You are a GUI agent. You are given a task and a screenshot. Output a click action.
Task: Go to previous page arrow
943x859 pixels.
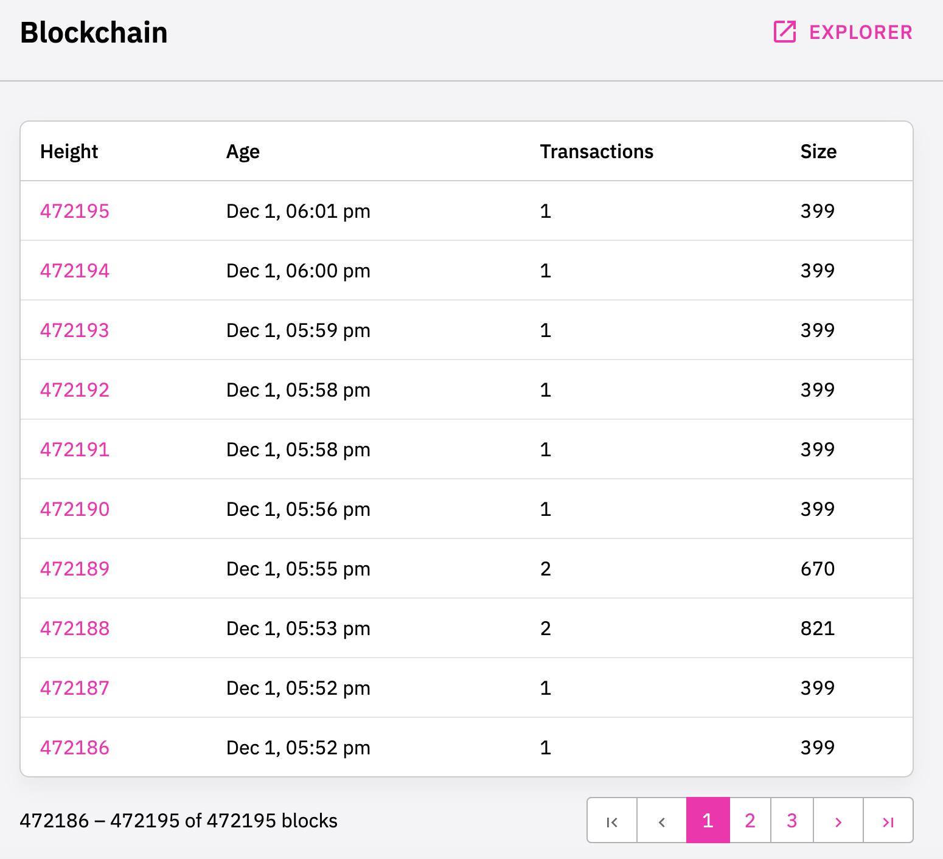tap(662, 821)
